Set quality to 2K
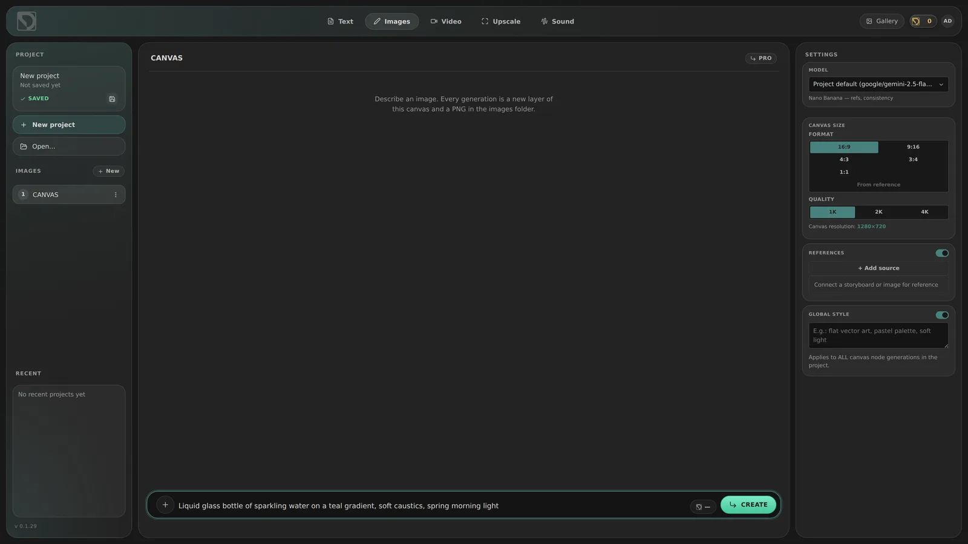The image size is (968, 544). coord(878,212)
